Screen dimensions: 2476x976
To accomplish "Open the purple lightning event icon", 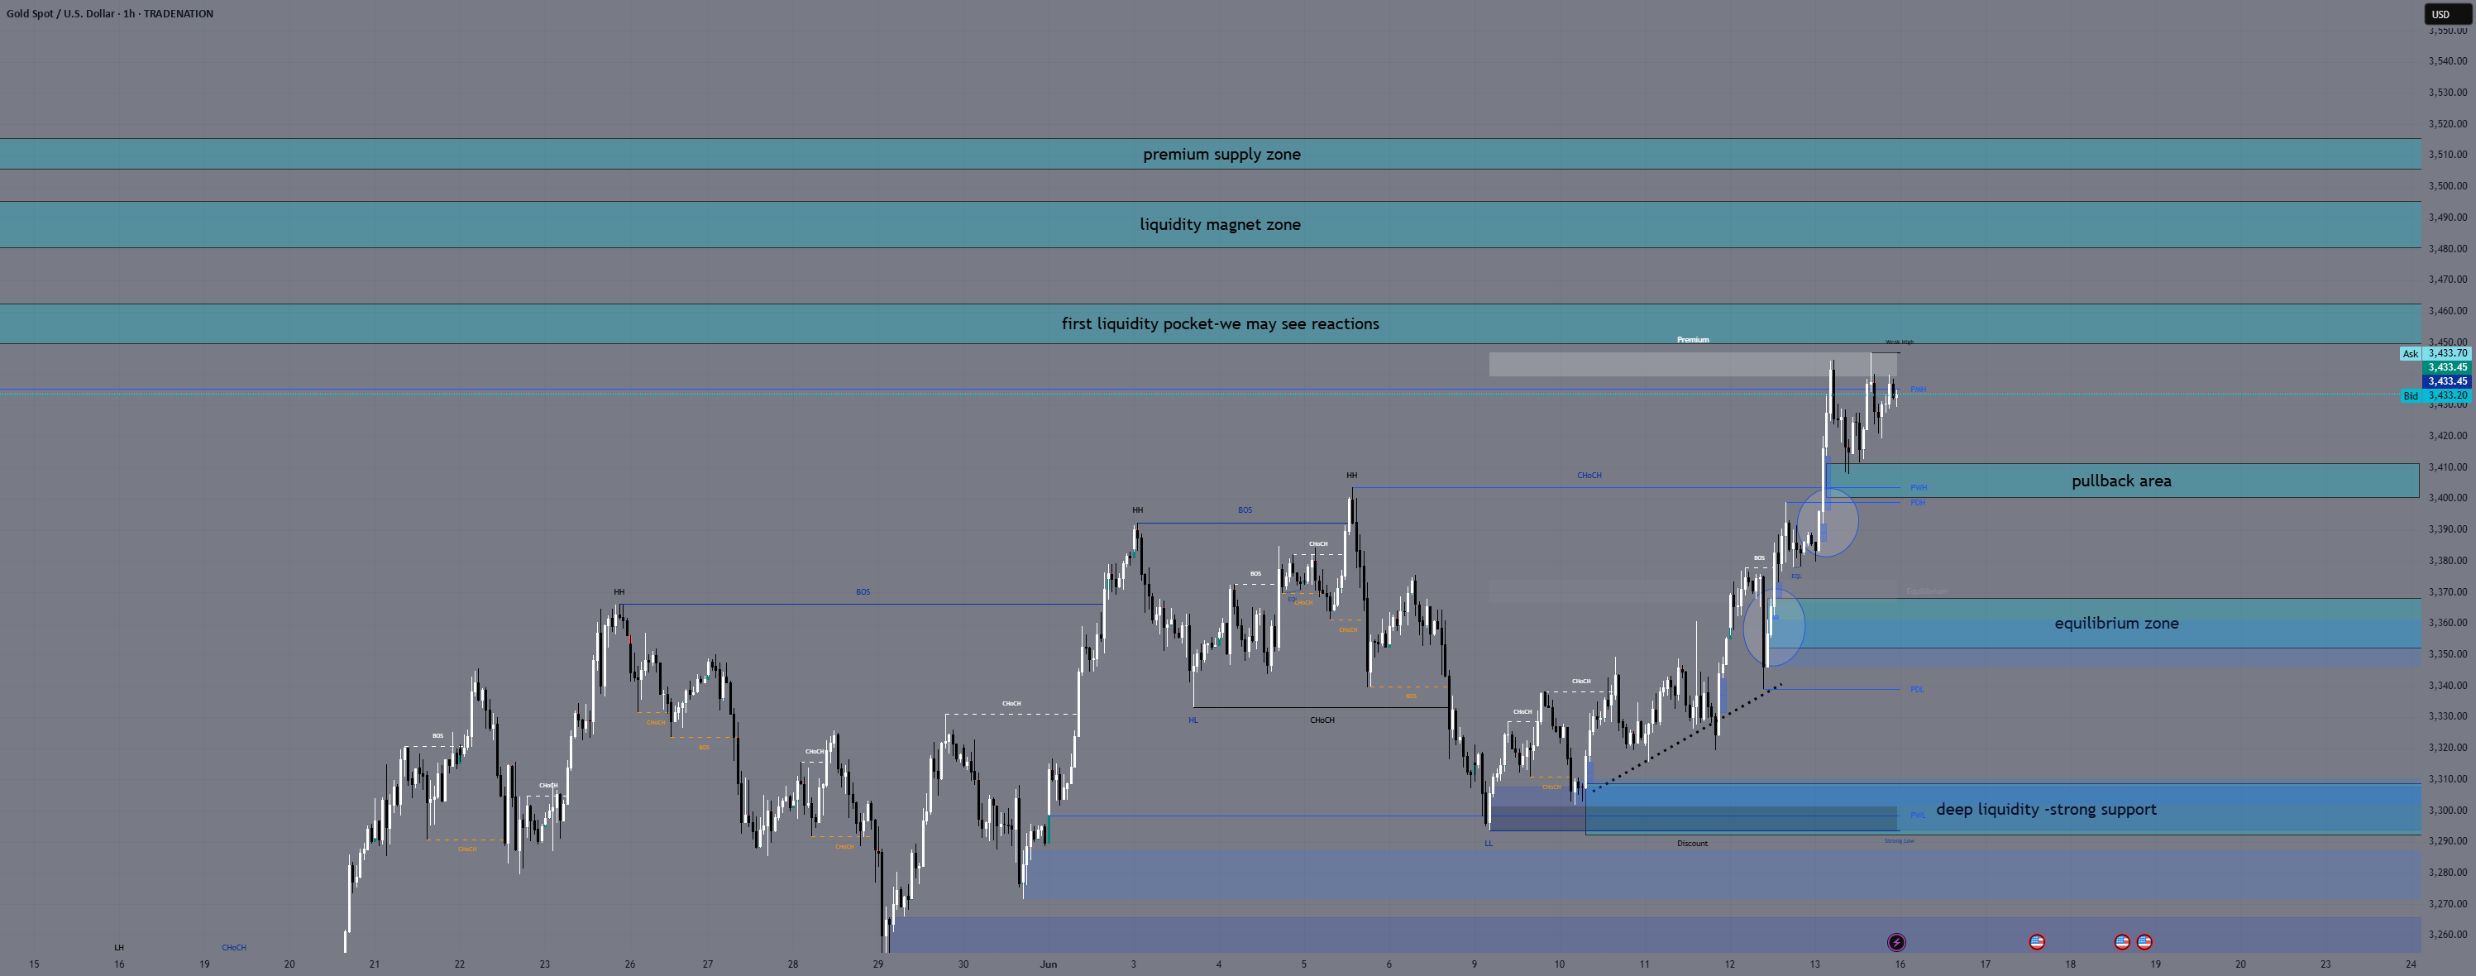I will [x=1896, y=942].
